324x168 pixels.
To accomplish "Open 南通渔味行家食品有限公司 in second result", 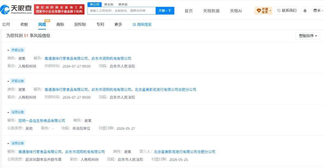I will 66,90.
